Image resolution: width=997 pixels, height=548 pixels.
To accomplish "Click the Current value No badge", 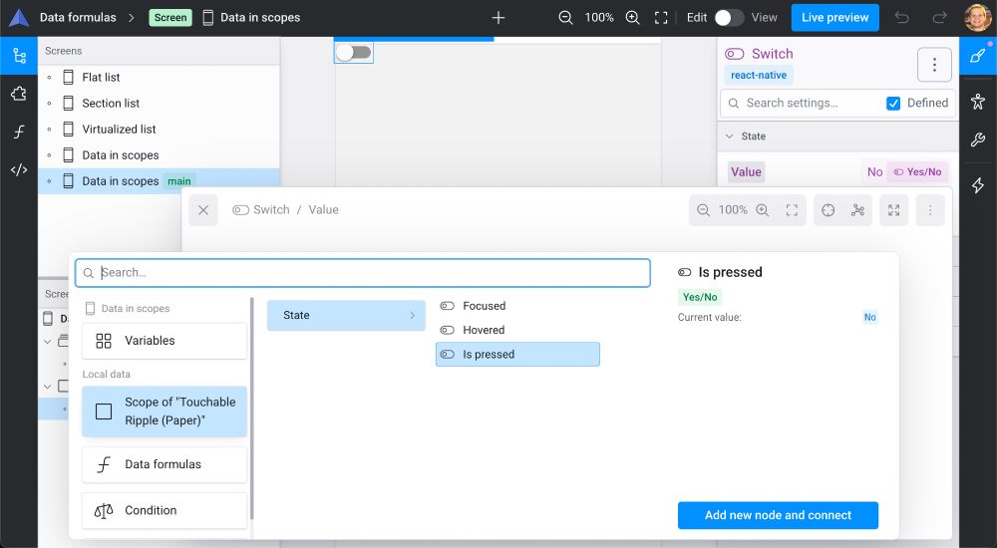I will pos(869,317).
